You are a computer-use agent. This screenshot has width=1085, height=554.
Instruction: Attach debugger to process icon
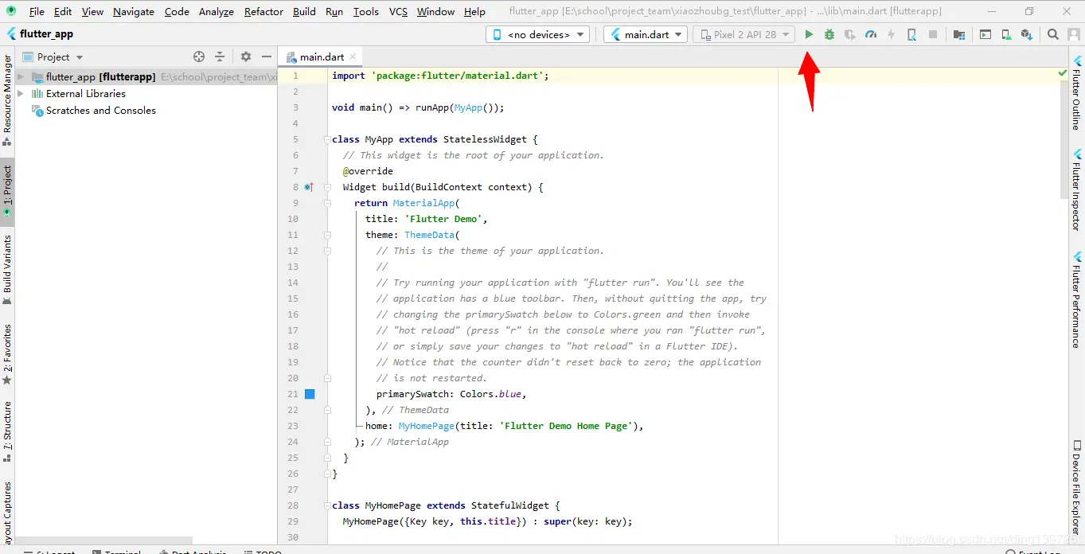pyautogui.click(x=912, y=35)
